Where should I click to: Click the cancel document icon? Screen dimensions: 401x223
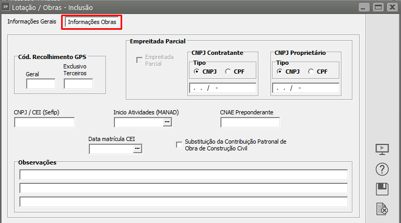tap(383, 209)
